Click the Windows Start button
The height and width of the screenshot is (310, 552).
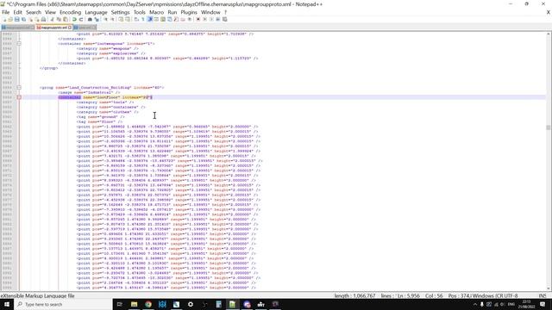[7, 304]
